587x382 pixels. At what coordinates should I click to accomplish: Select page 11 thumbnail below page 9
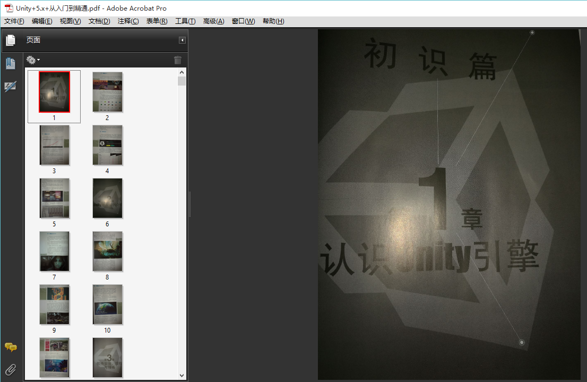tap(55, 358)
